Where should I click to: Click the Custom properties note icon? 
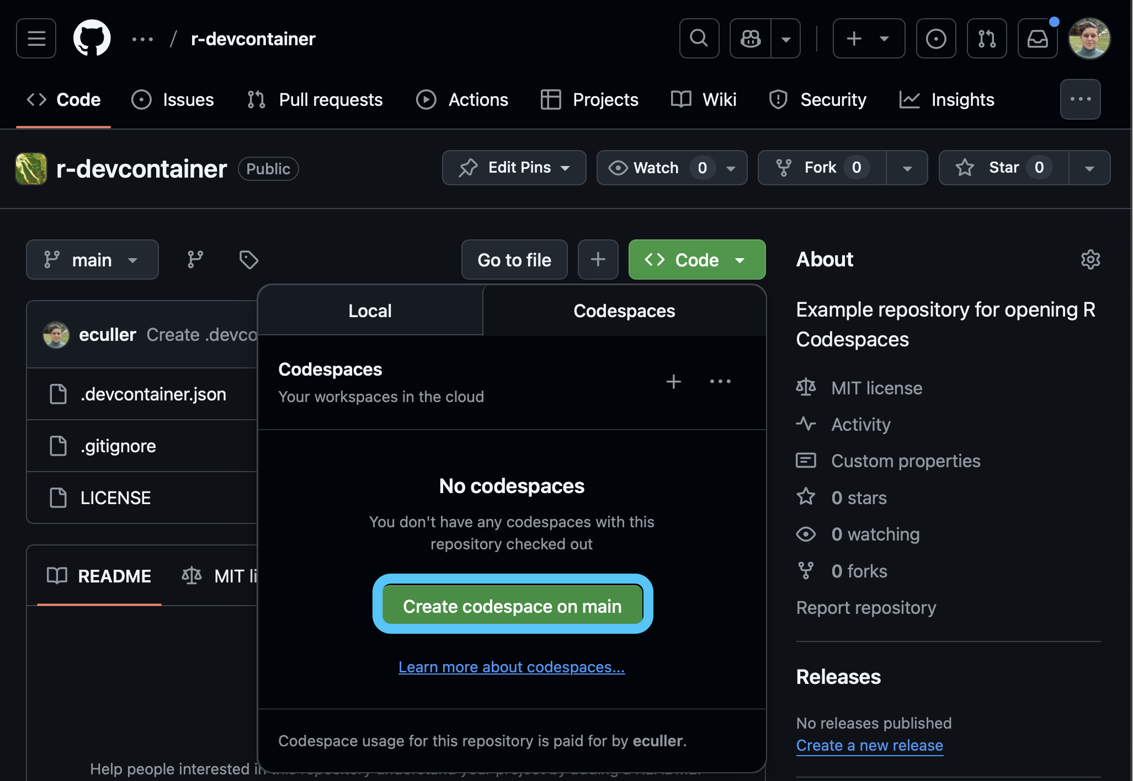click(806, 461)
